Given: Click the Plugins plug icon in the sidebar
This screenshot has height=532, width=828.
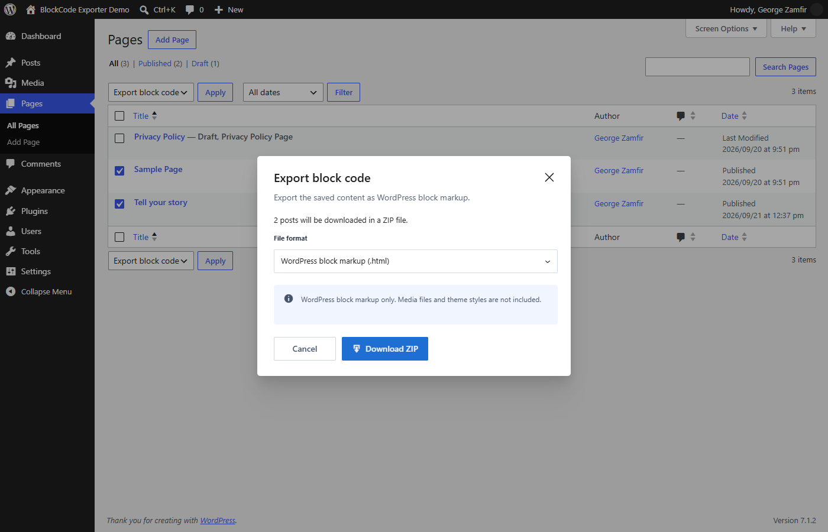Looking at the screenshot, I should (11, 211).
